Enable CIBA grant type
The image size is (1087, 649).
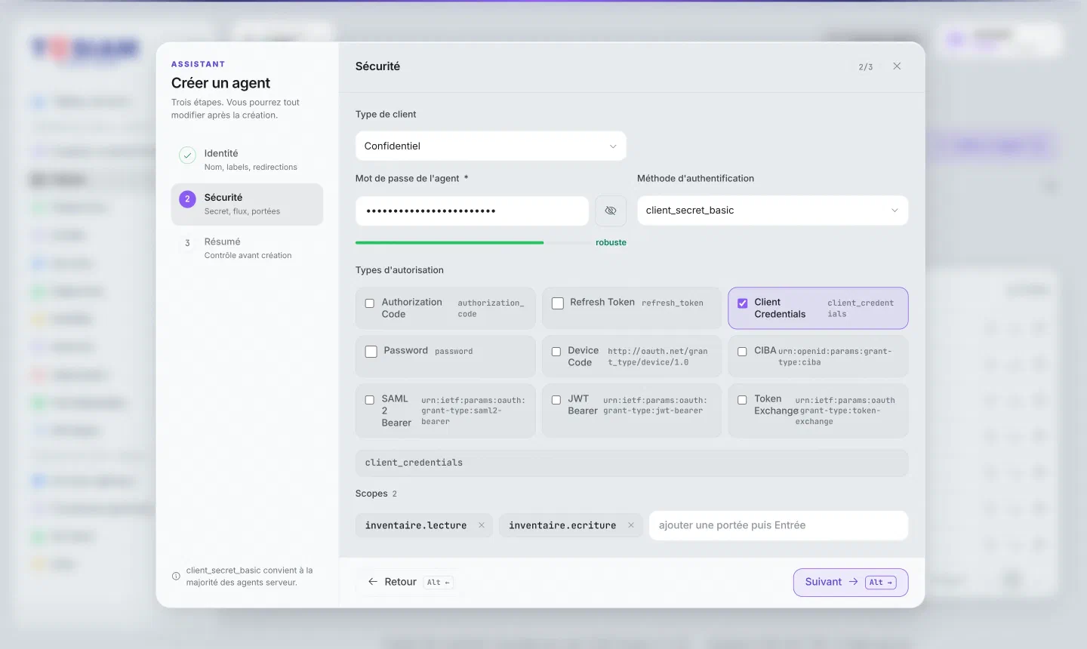tap(742, 352)
